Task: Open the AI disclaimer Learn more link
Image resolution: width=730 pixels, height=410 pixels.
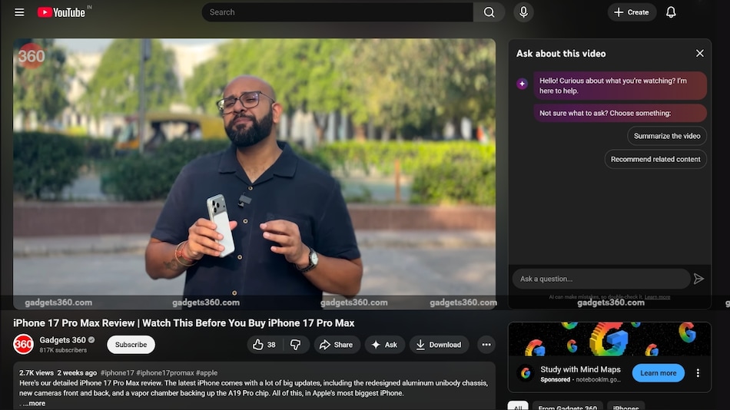Action: 657,297
